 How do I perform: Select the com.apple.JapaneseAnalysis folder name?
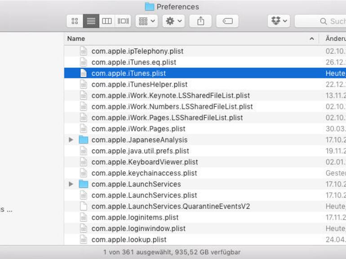tap(139, 140)
